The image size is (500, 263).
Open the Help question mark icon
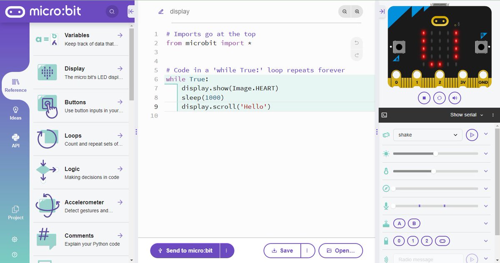tap(15, 254)
